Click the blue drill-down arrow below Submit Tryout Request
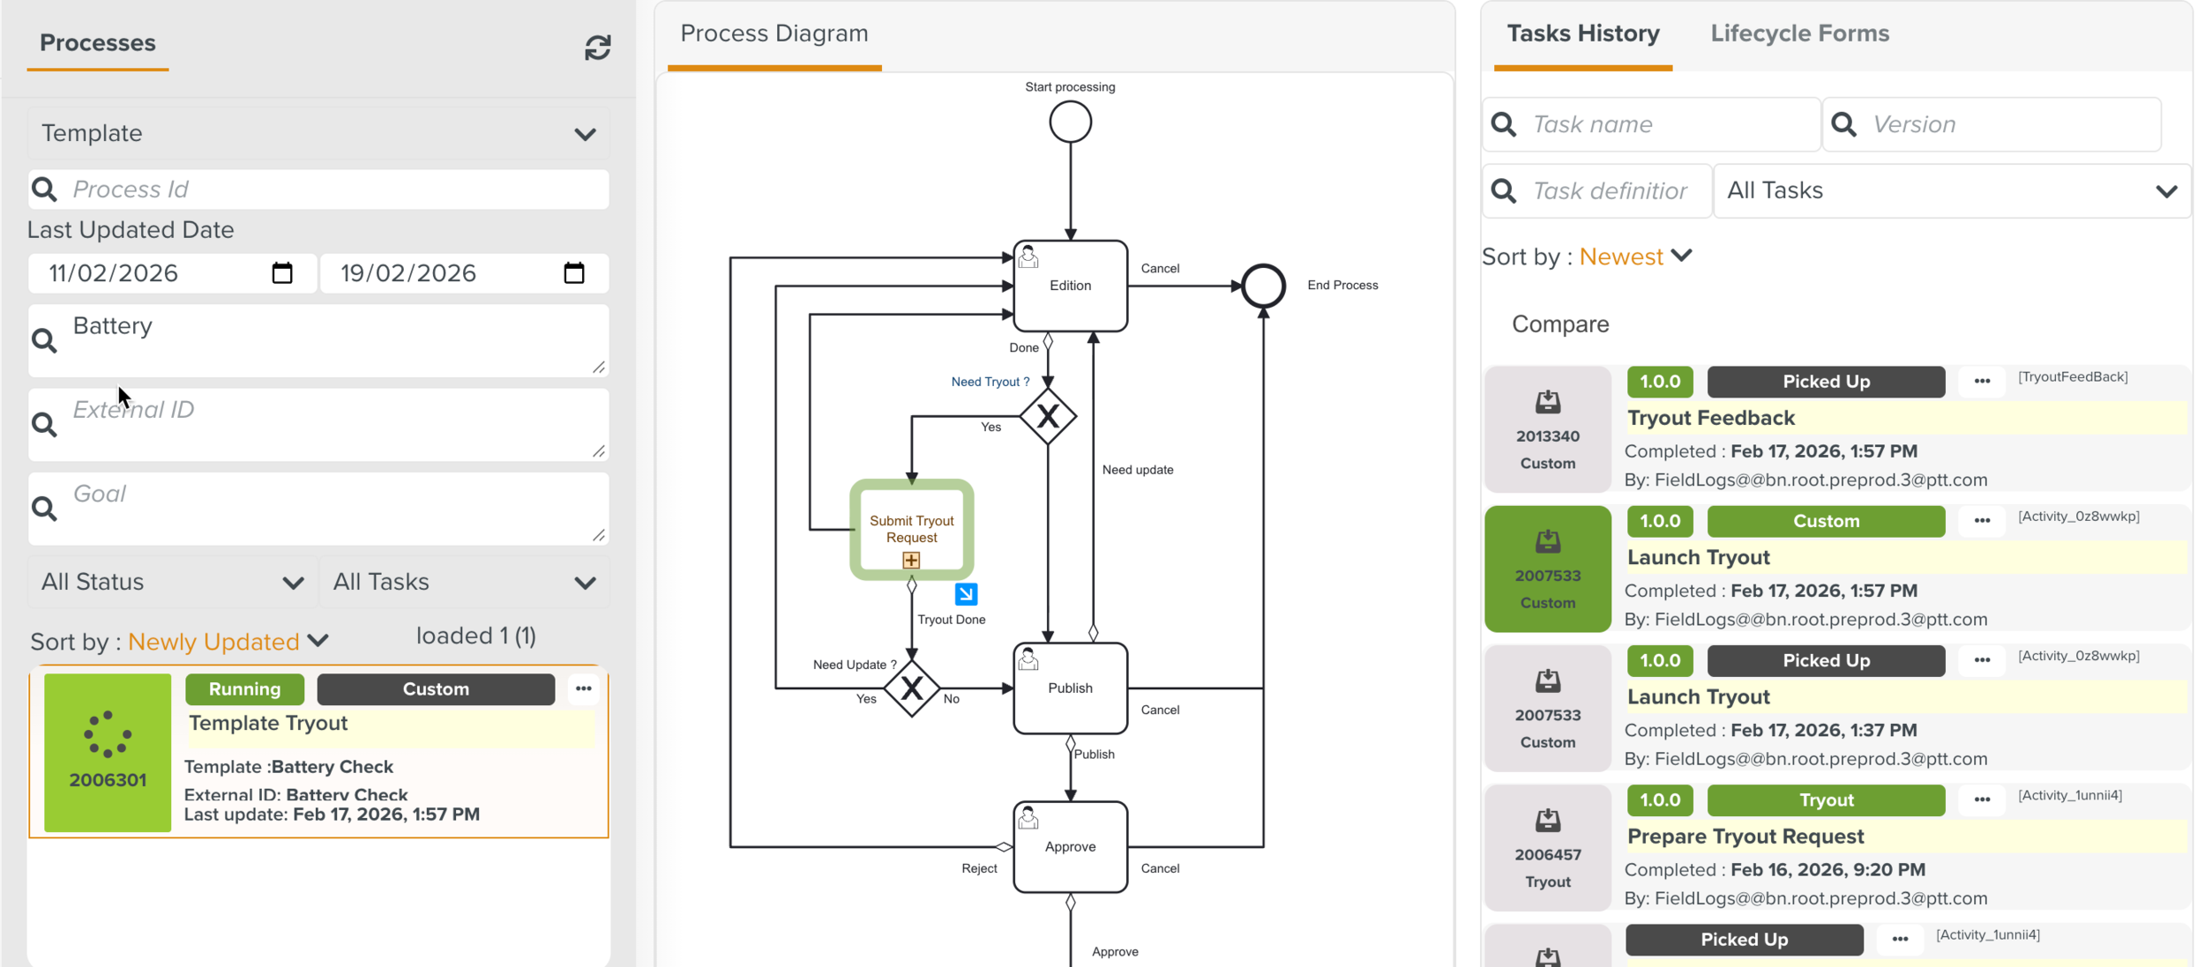This screenshot has width=2205, height=967. pyautogui.click(x=968, y=594)
